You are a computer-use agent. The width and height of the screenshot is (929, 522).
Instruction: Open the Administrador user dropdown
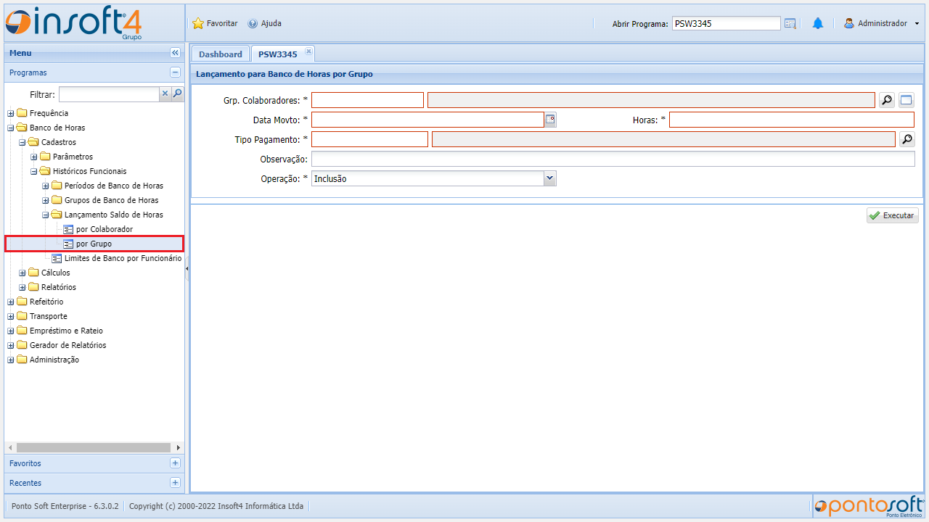click(917, 23)
